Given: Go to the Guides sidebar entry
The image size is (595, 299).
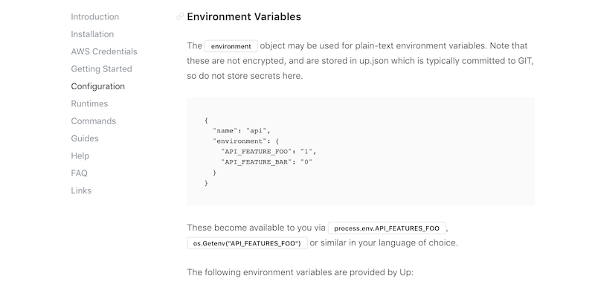Looking at the screenshot, I should pyautogui.click(x=85, y=138).
